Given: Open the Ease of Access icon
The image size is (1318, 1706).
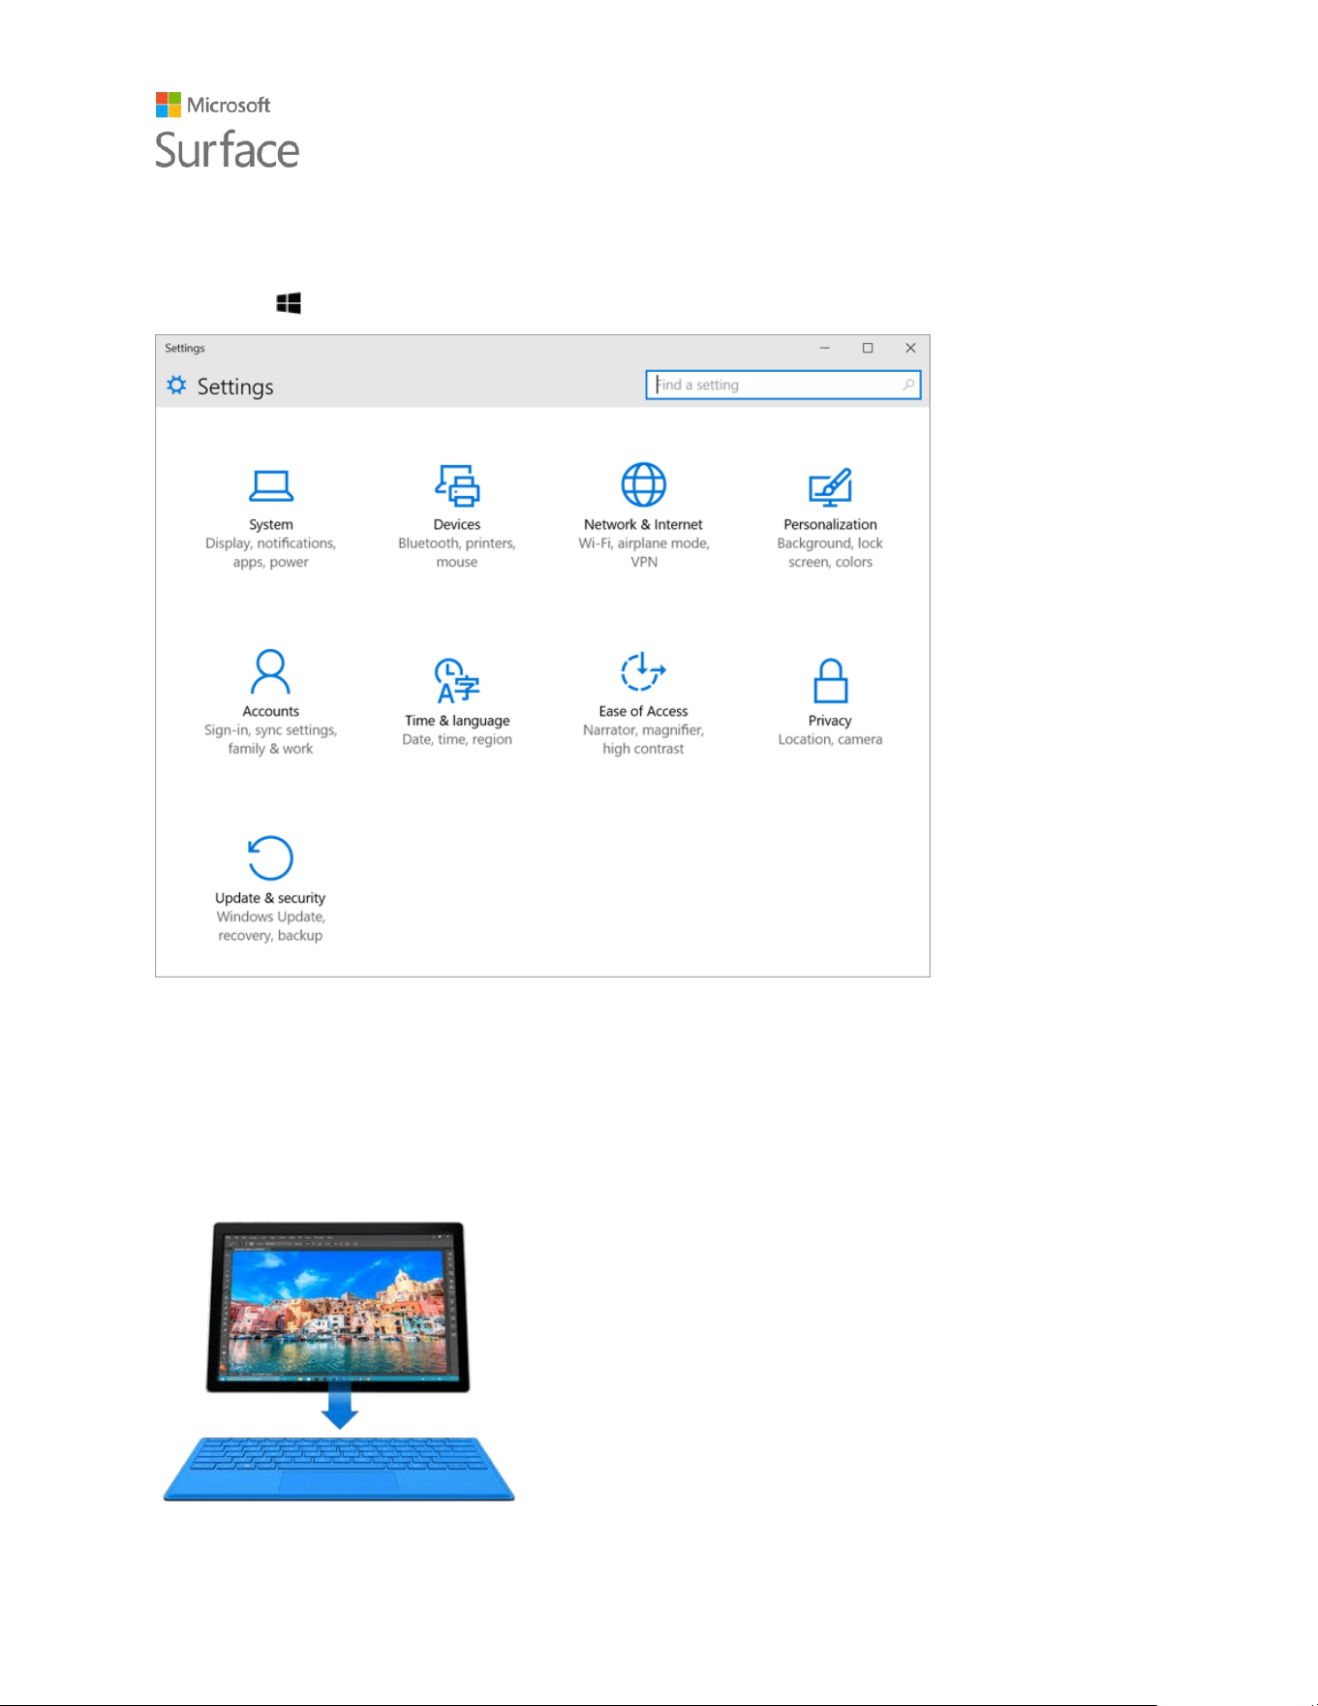Looking at the screenshot, I should (x=643, y=671).
